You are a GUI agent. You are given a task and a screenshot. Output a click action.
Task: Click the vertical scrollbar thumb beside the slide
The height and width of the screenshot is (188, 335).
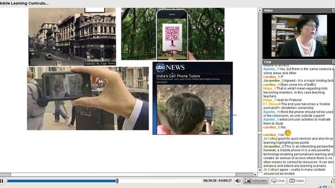point(260,133)
